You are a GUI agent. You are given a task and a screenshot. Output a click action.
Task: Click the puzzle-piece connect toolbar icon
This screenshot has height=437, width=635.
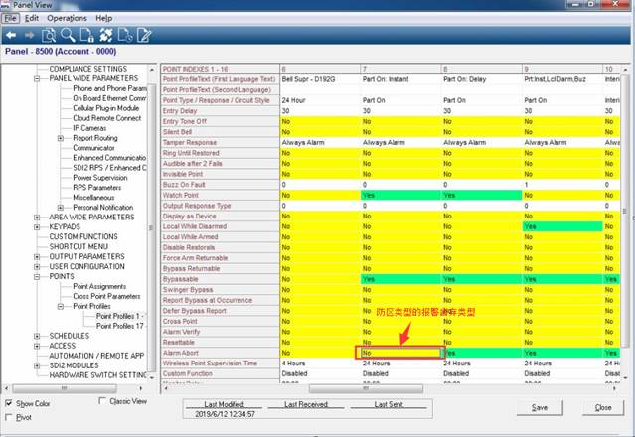click(105, 35)
